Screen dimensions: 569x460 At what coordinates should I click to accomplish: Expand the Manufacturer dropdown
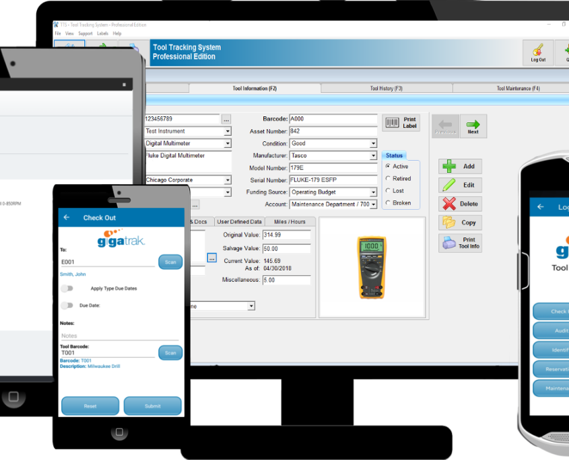pyautogui.click(x=374, y=156)
